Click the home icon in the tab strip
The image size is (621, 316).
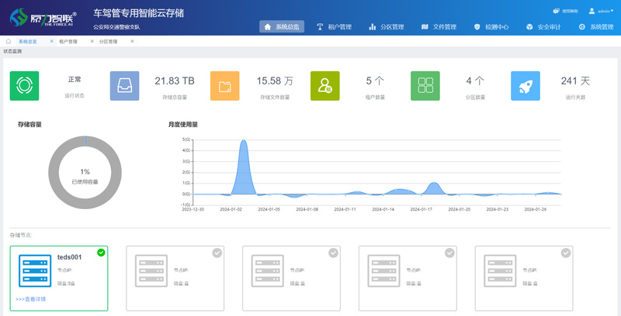click(9, 41)
